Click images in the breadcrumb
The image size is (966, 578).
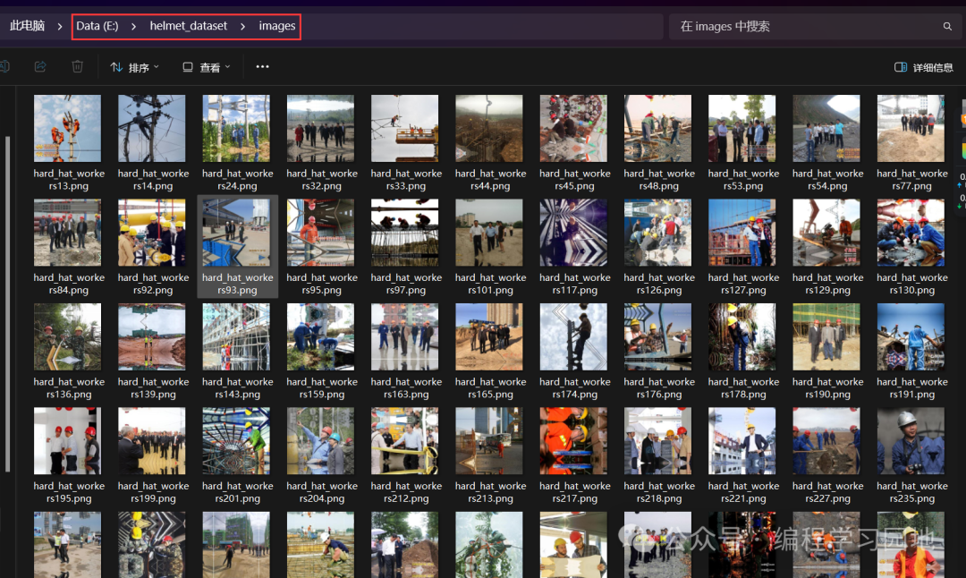[277, 26]
